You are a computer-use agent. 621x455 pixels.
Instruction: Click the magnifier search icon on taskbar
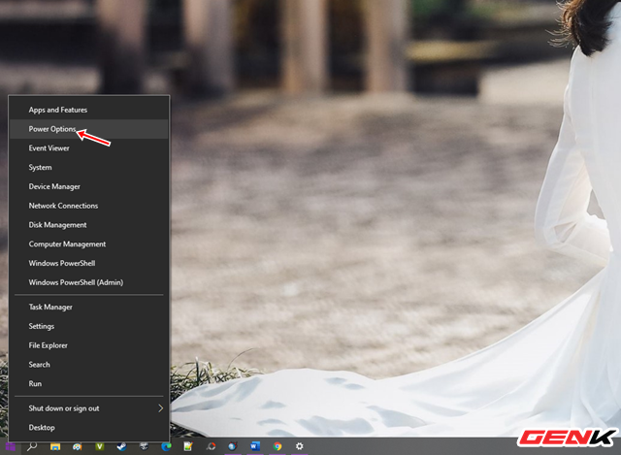[32, 447]
